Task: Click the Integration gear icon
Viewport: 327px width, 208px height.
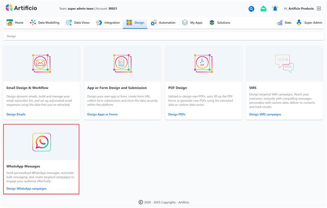Action: click(x=99, y=23)
